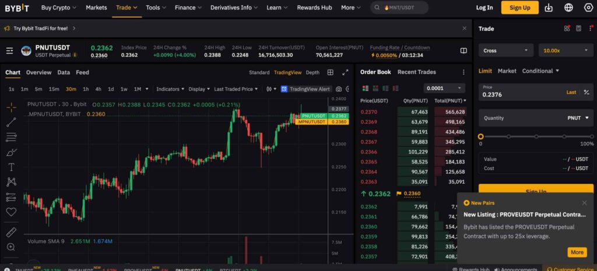The width and height of the screenshot is (597, 271).
Task: Click the Last price button
Action: [x=571, y=92]
